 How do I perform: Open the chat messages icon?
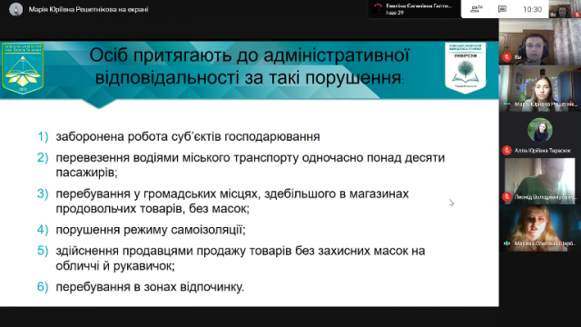[x=502, y=9]
